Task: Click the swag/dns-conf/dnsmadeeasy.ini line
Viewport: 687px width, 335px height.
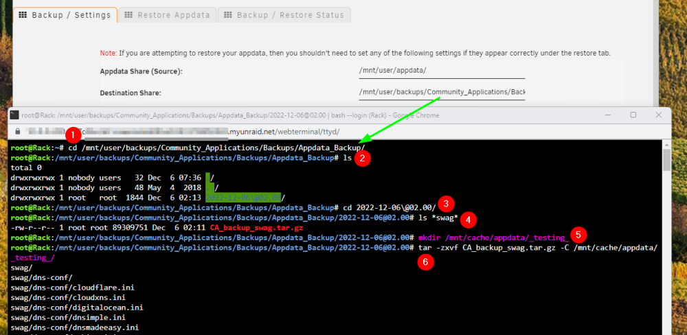Action: (75, 327)
